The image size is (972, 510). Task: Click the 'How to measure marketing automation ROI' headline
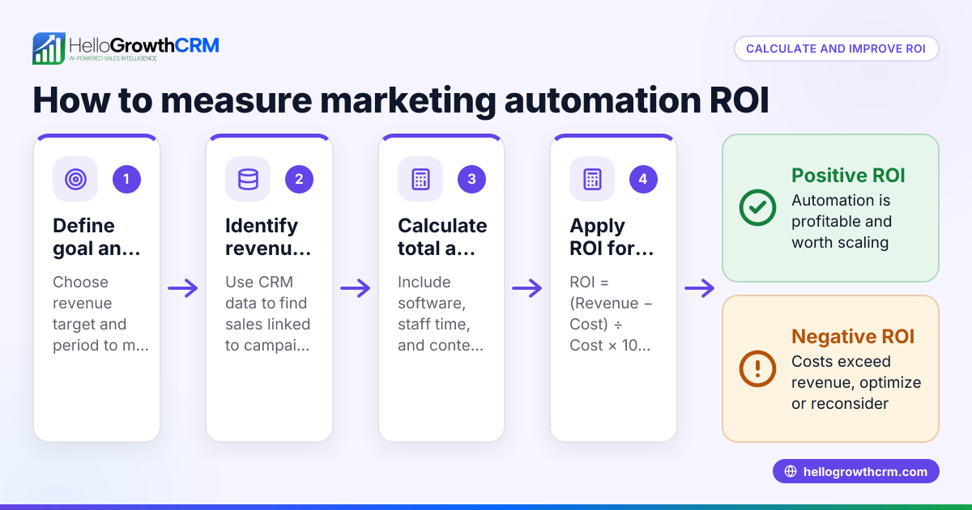[x=400, y=100]
